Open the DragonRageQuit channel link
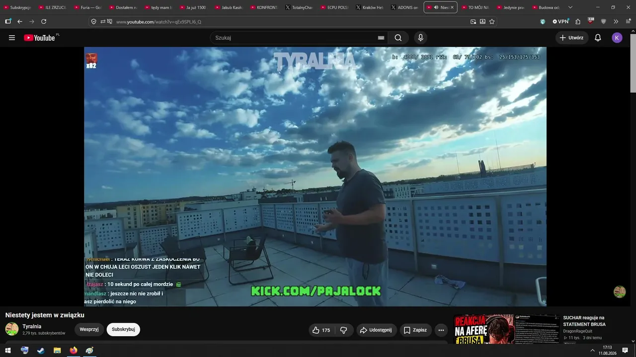The image size is (636, 357). click(x=577, y=331)
